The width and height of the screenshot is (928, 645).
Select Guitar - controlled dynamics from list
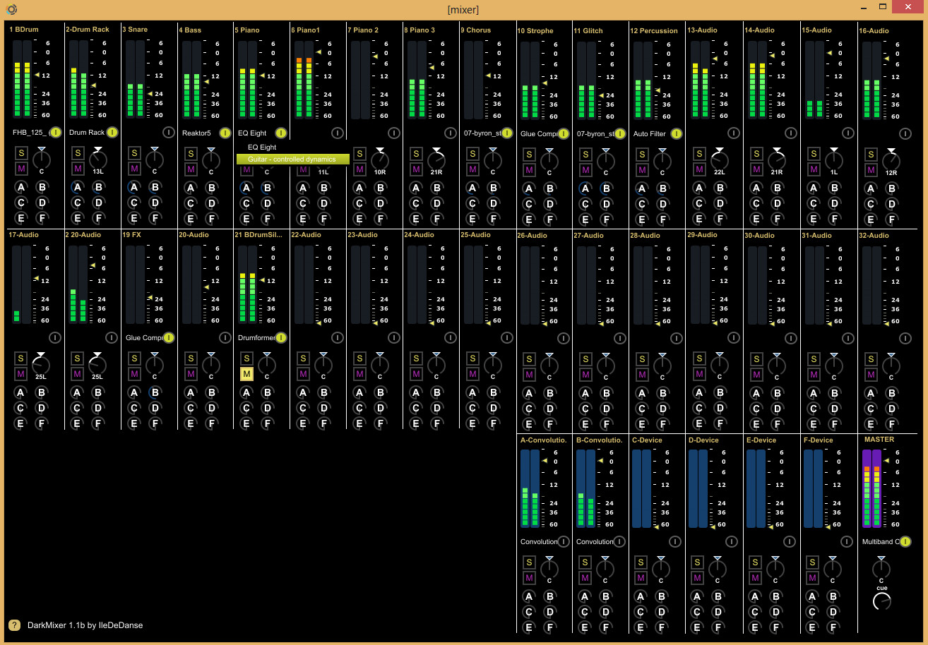click(292, 159)
